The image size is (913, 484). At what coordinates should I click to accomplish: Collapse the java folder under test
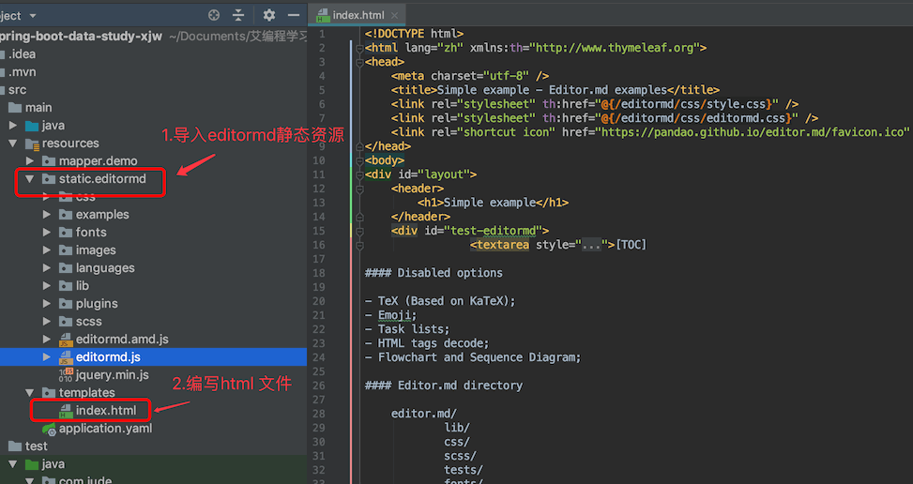pyautogui.click(x=13, y=464)
